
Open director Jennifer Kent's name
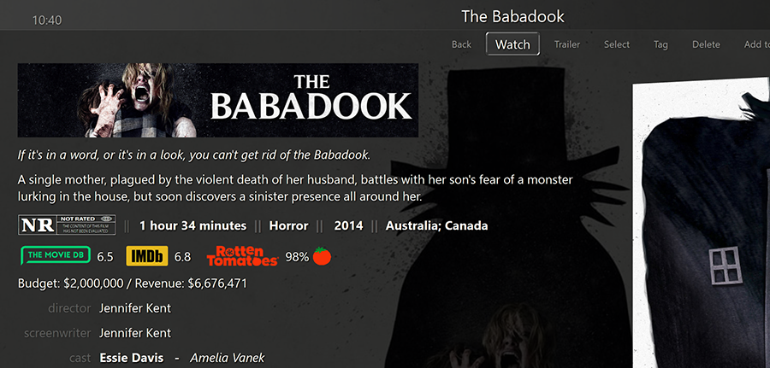pos(135,308)
